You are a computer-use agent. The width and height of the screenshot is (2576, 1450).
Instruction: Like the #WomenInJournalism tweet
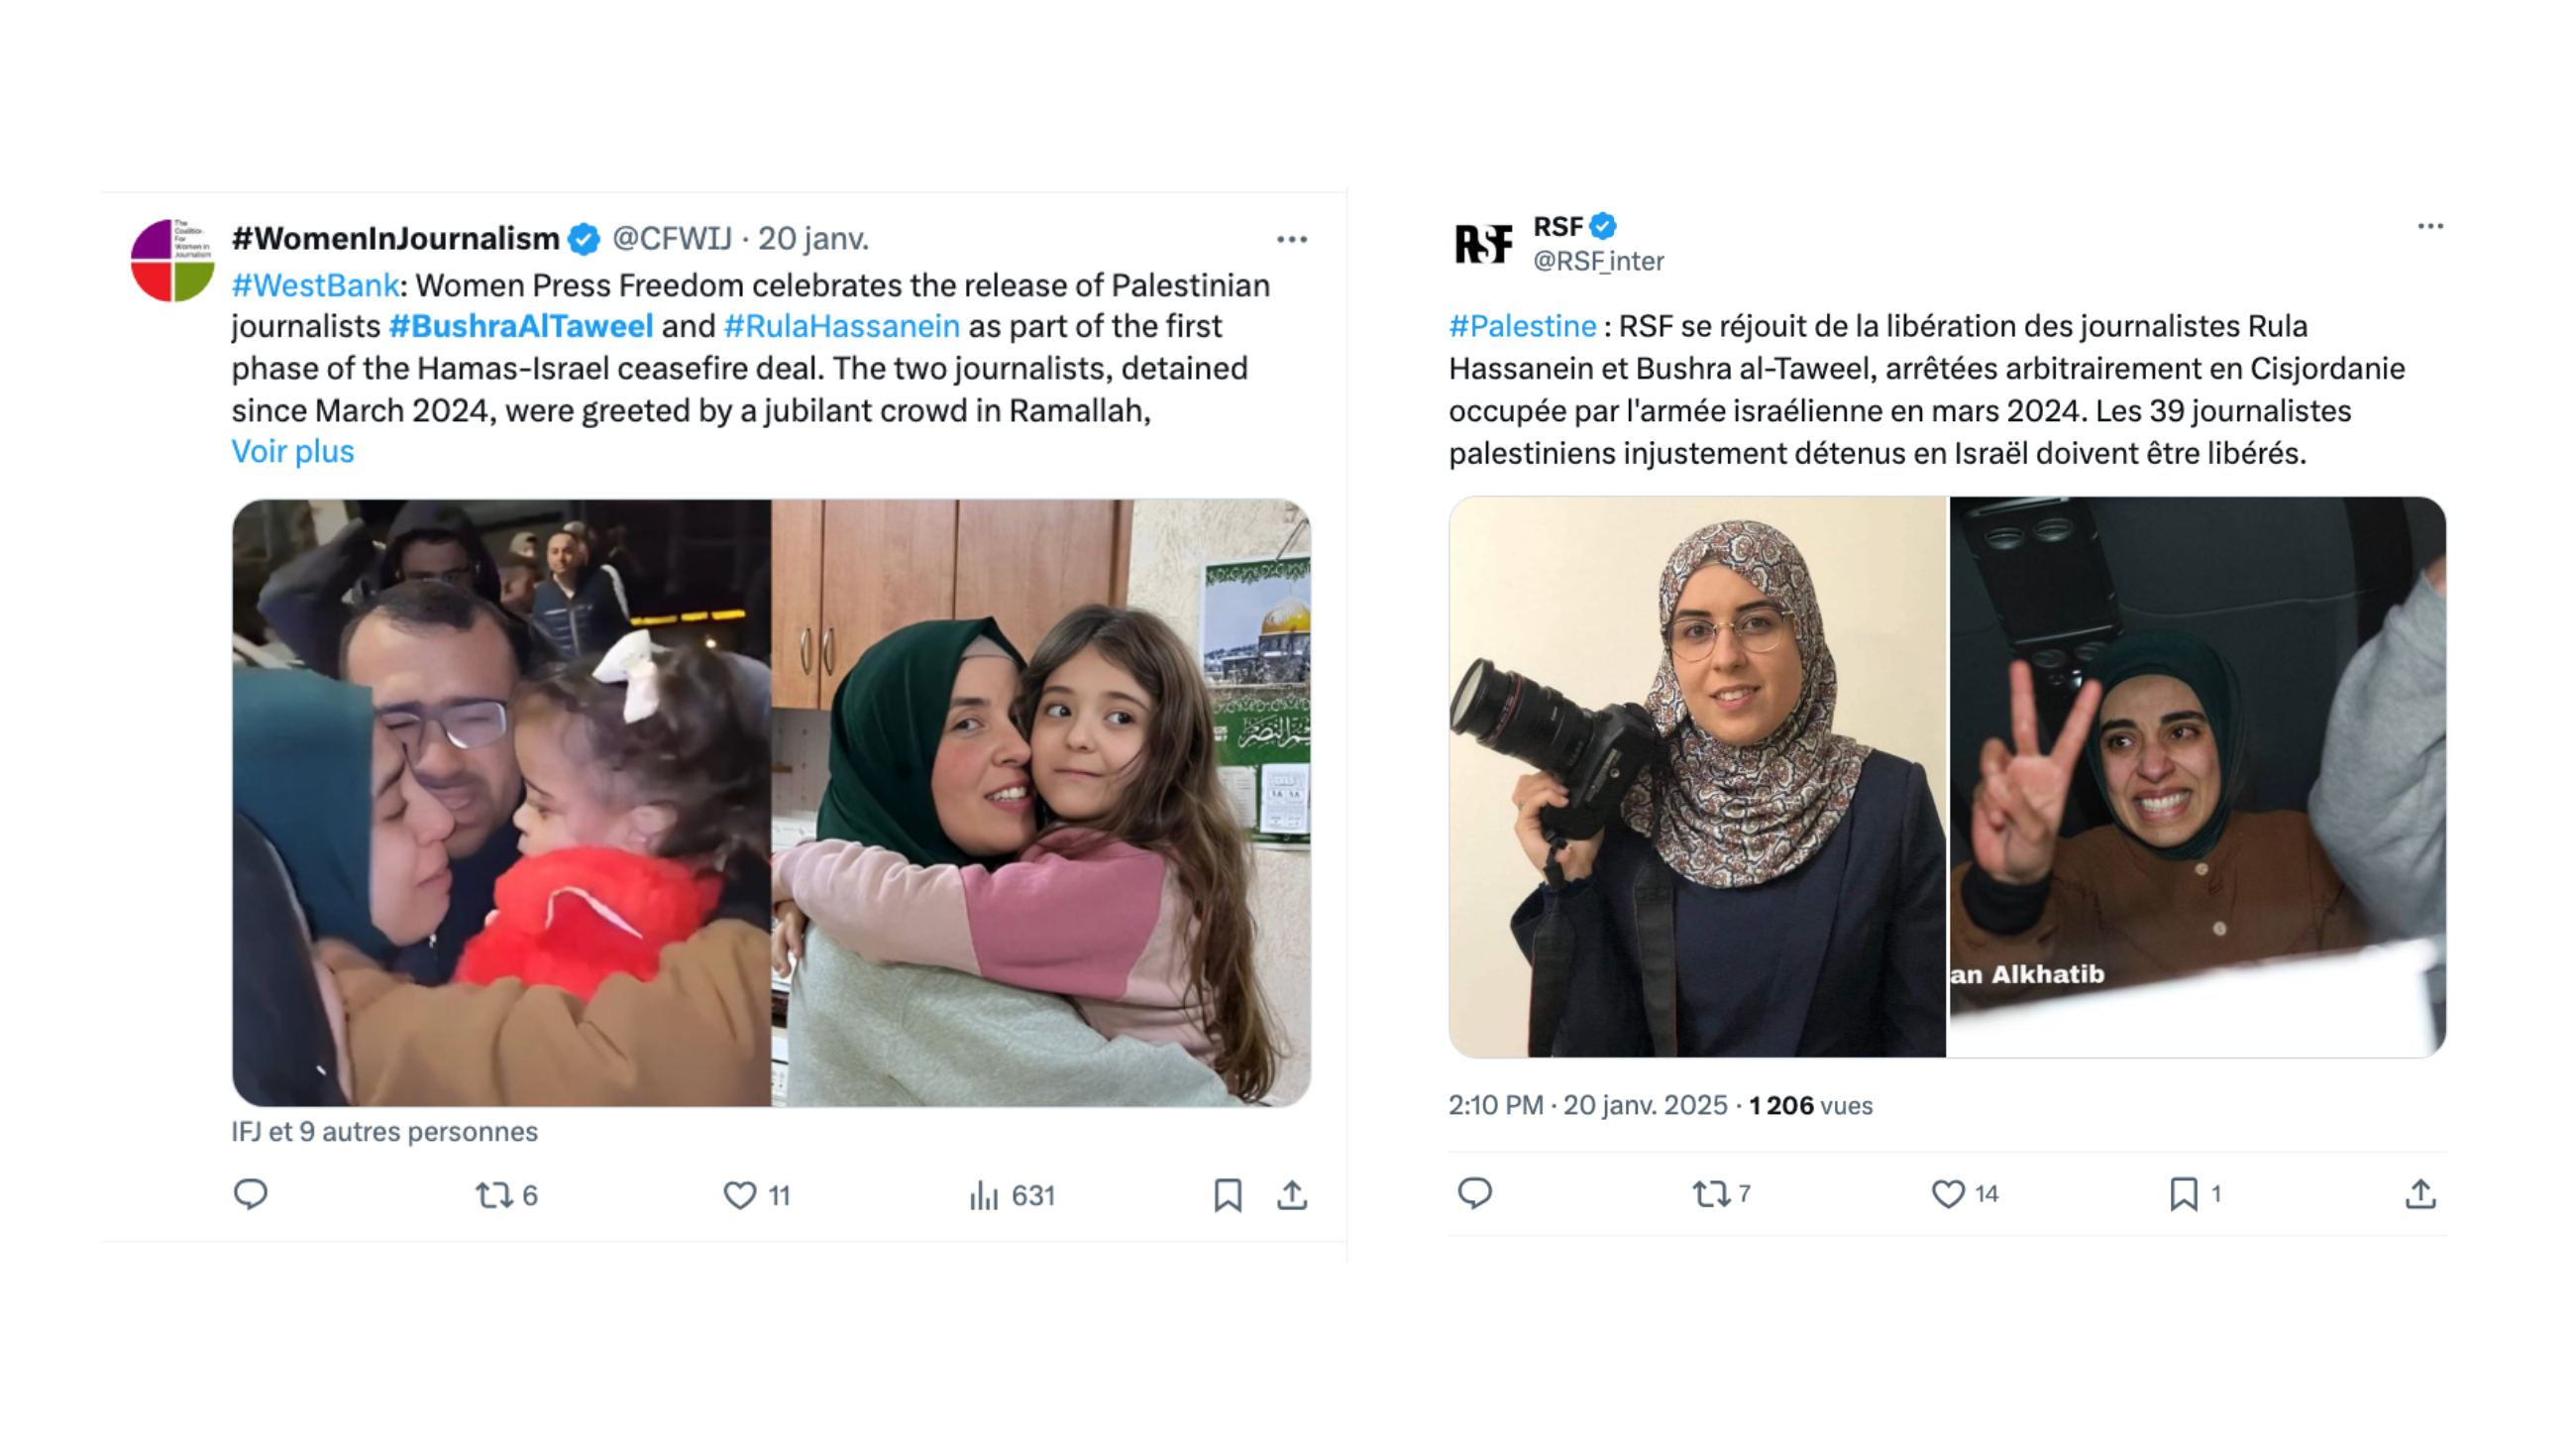tap(740, 1195)
